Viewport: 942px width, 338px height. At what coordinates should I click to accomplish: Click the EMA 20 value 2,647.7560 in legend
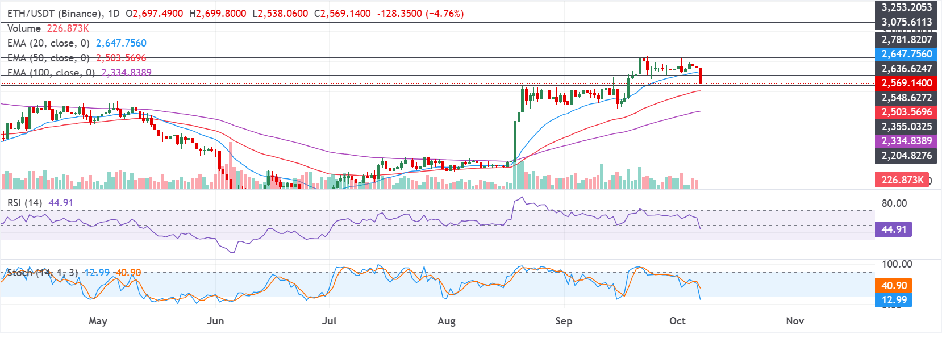coord(121,43)
